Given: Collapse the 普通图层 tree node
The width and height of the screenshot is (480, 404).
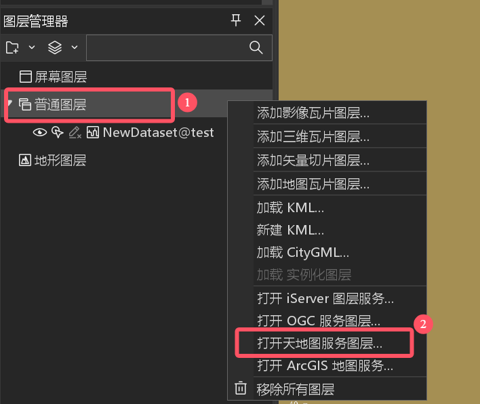Looking at the screenshot, I should tap(9, 103).
